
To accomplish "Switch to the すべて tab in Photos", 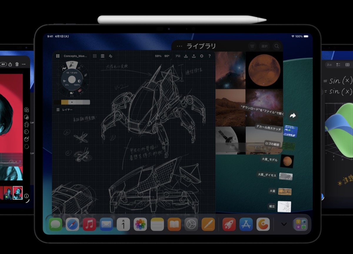I will click(259, 148).
